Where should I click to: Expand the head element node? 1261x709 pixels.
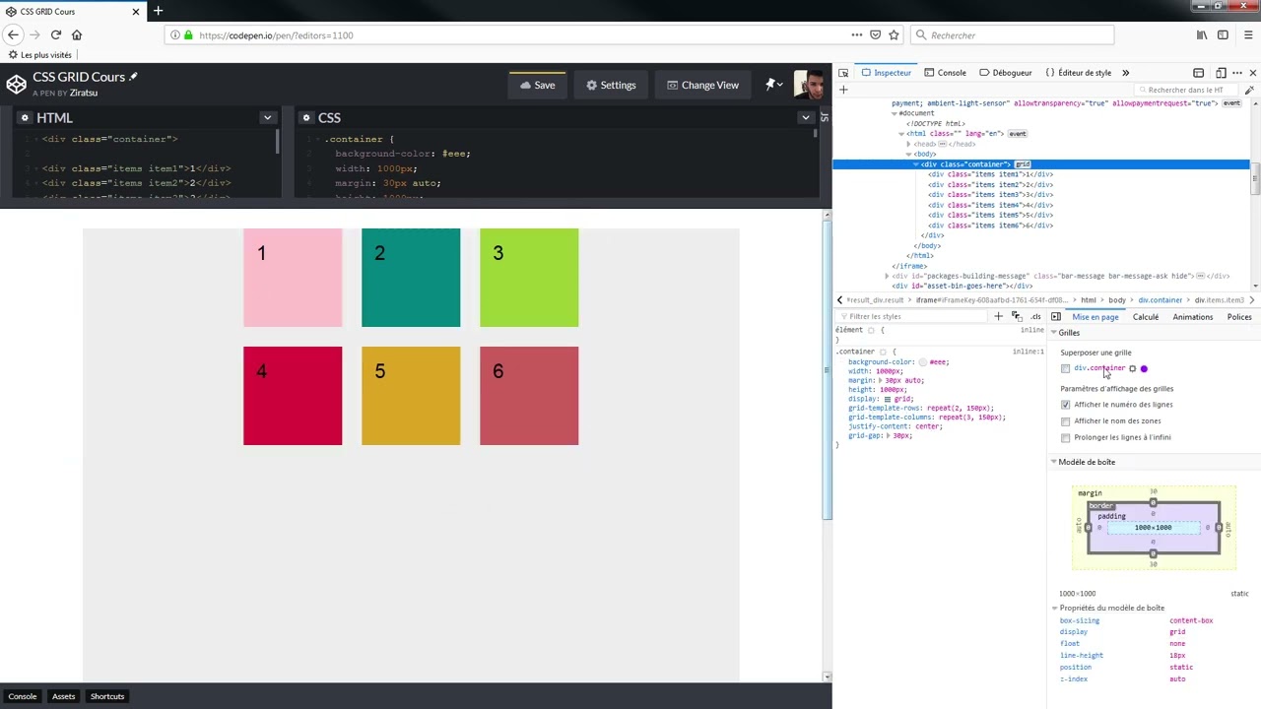pyautogui.click(x=909, y=144)
